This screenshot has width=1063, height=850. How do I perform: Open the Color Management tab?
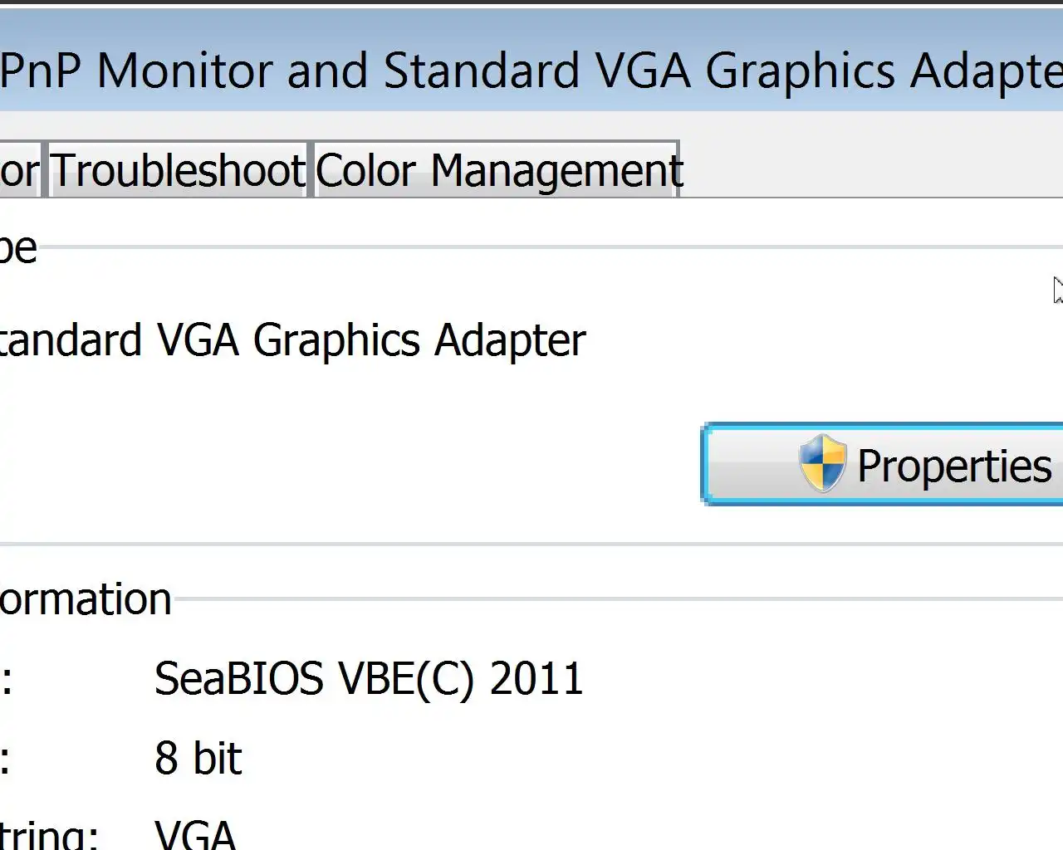(497, 171)
